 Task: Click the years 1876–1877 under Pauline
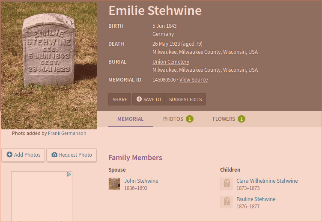coord(248,207)
